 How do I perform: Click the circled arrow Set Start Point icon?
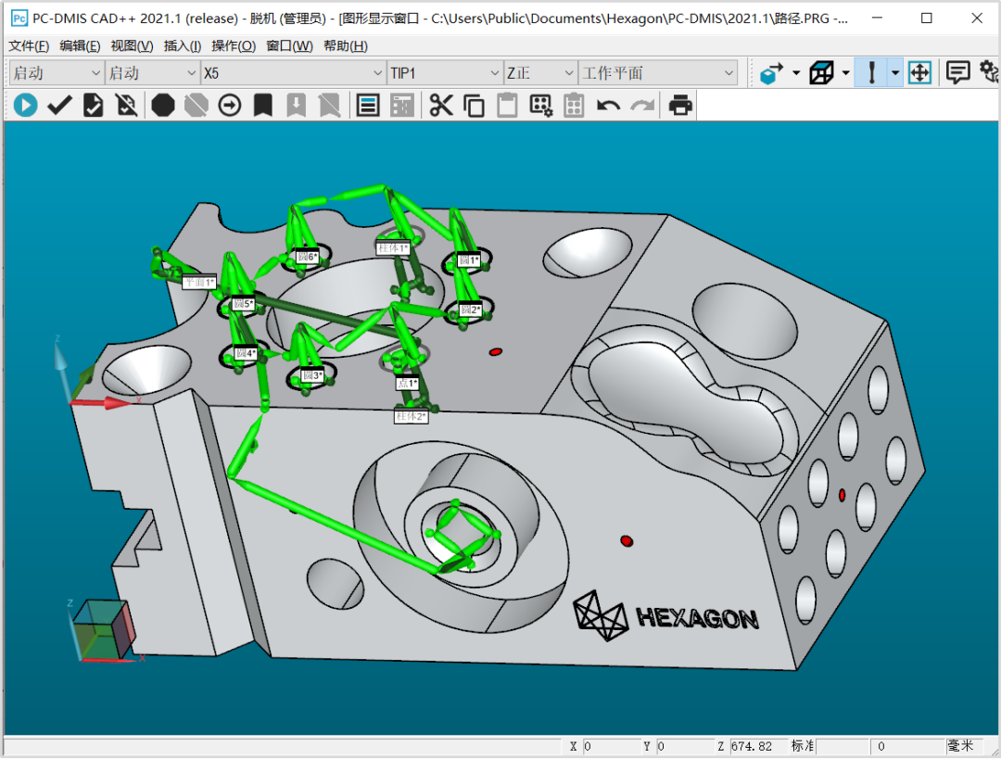pos(229,106)
